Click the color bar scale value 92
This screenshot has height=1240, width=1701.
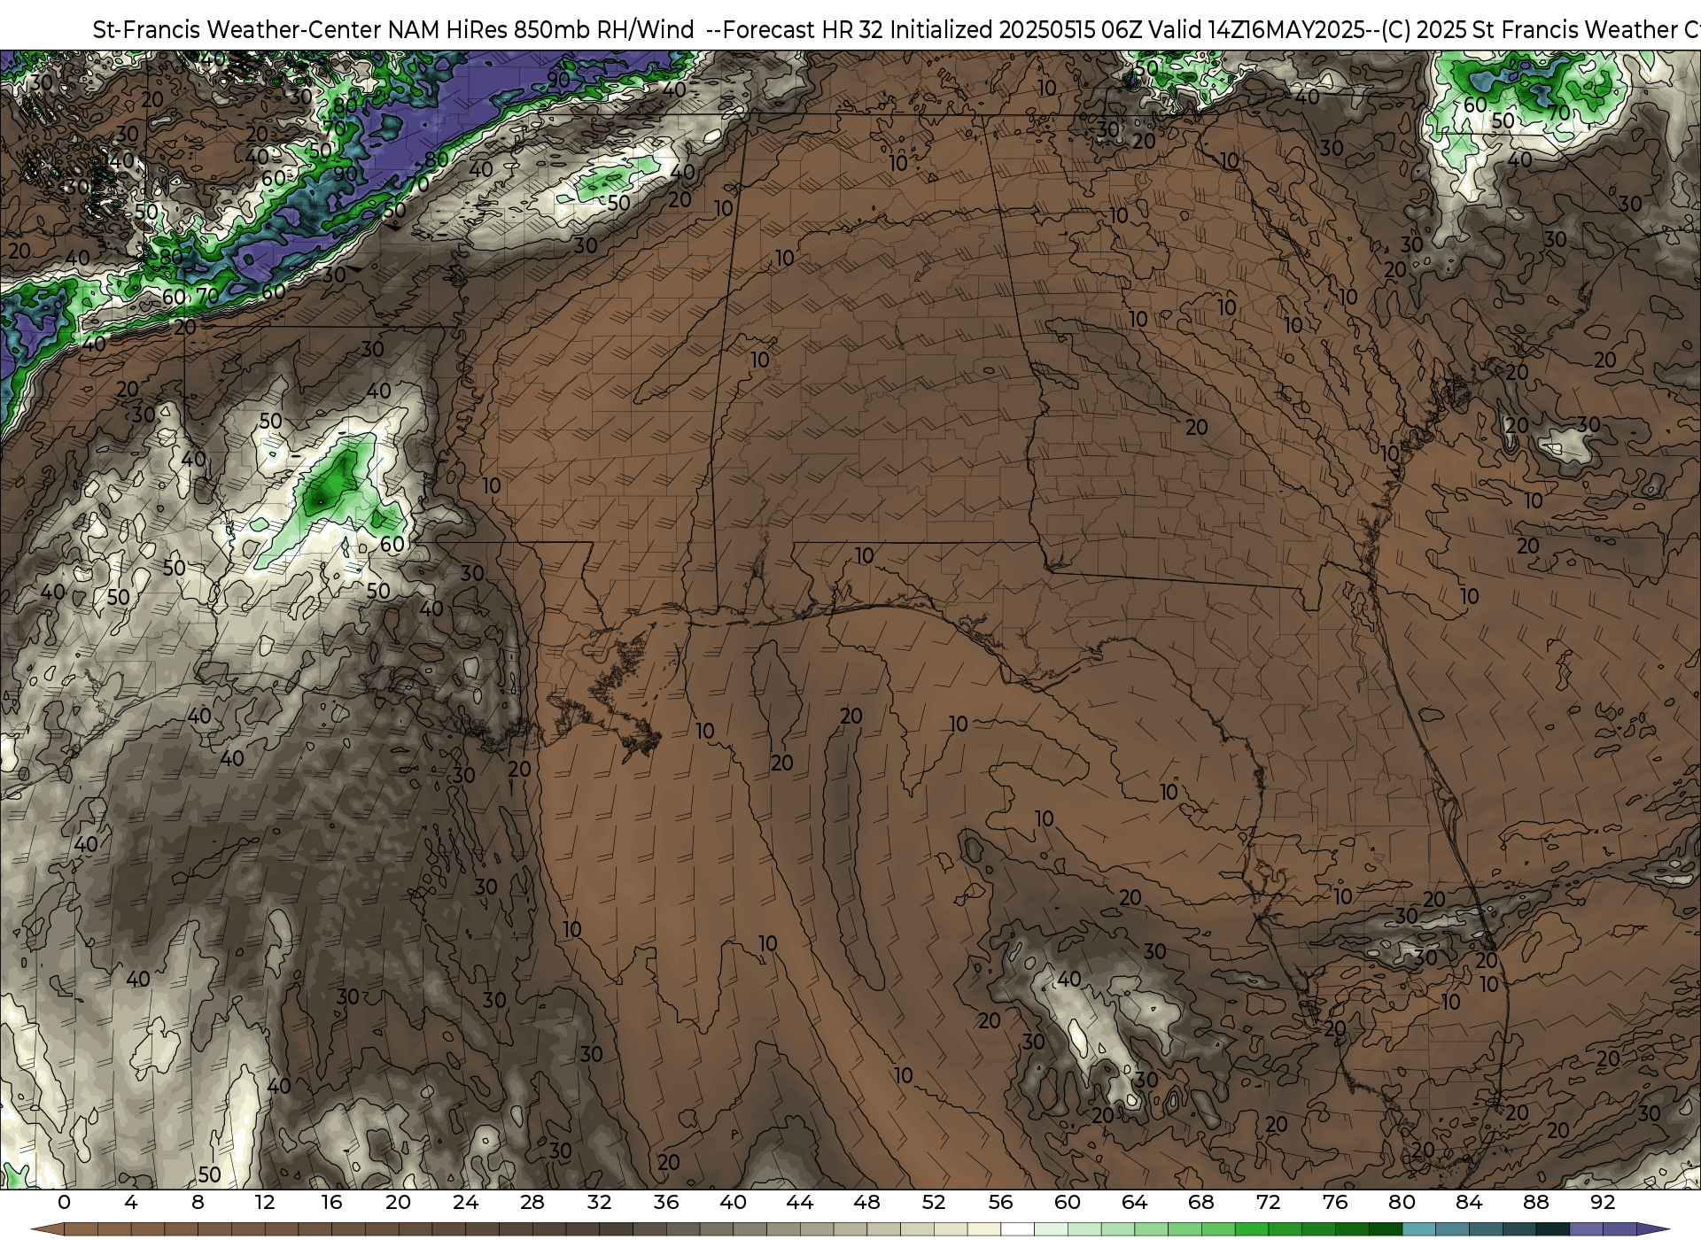[1603, 1202]
